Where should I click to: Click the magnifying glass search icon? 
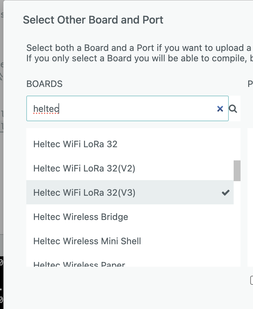point(233,109)
